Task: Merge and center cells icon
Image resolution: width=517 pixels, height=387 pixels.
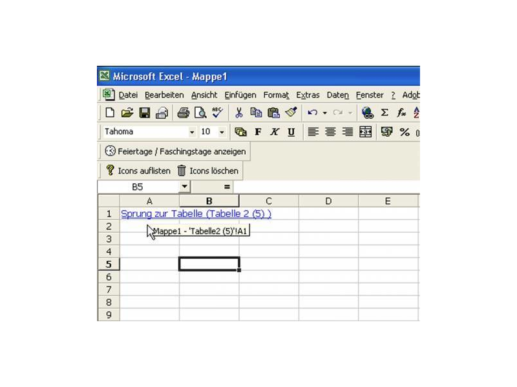Action: 365,132
